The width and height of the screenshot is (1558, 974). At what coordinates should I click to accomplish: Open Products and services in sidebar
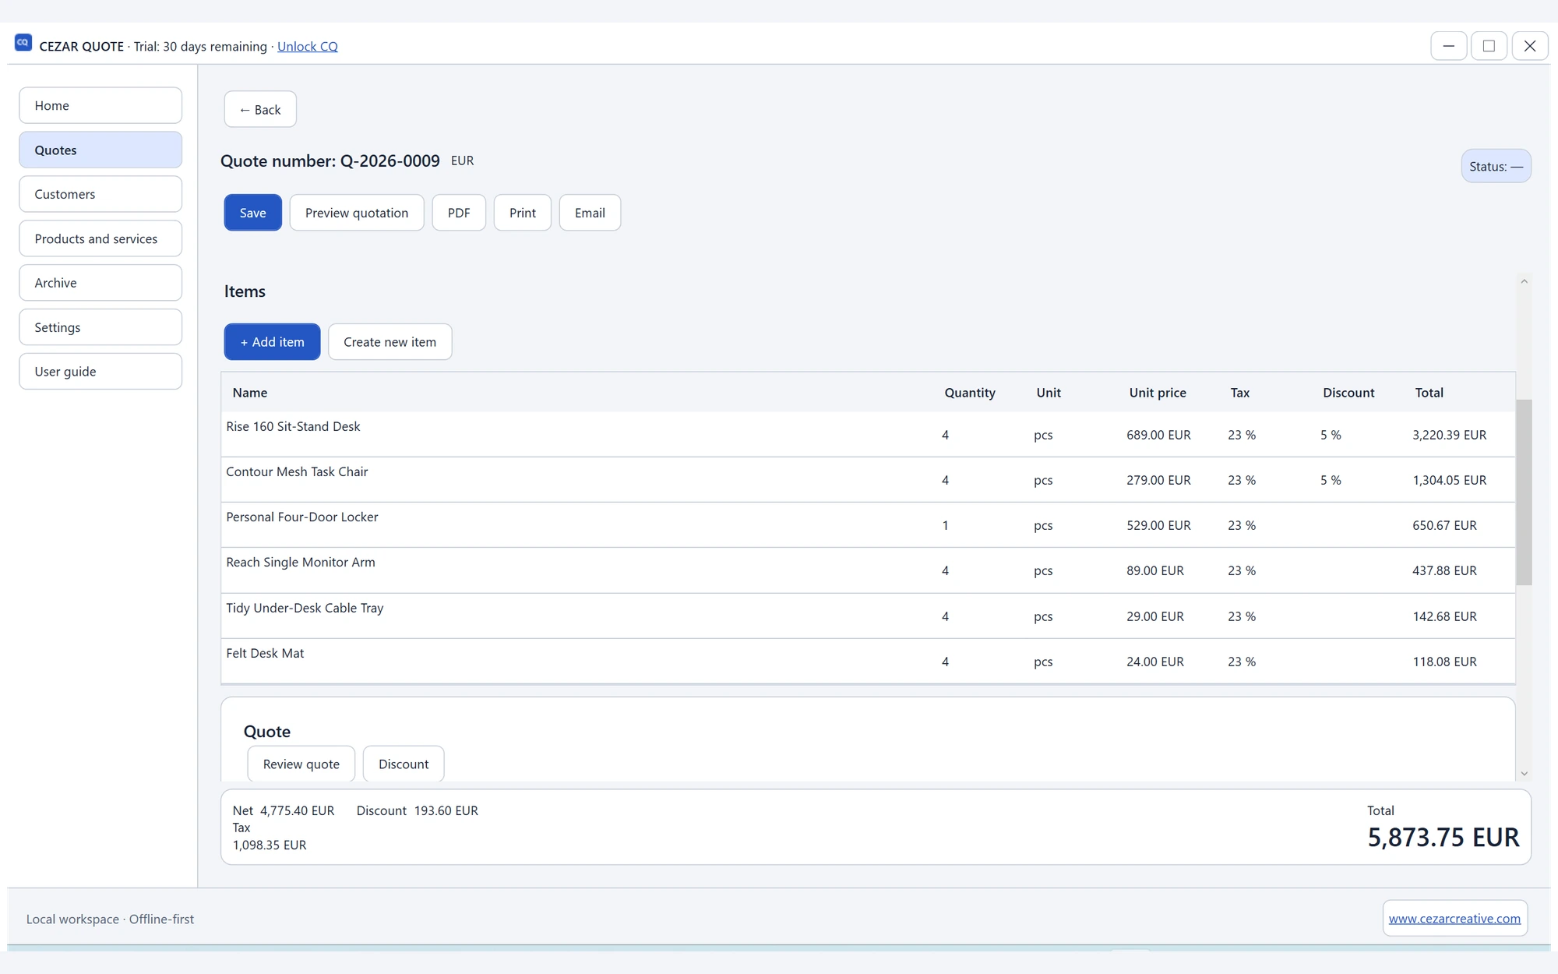pyautogui.click(x=100, y=238)
